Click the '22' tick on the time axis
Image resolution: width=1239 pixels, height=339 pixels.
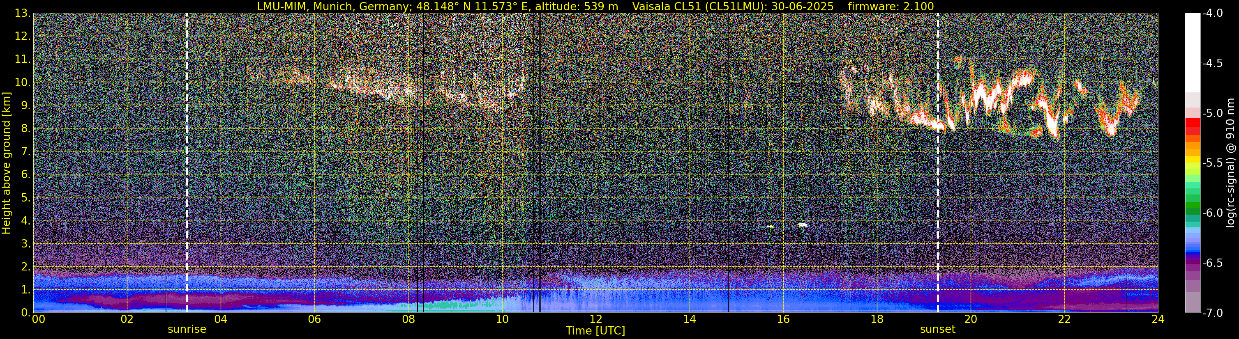coord(1064,319)
